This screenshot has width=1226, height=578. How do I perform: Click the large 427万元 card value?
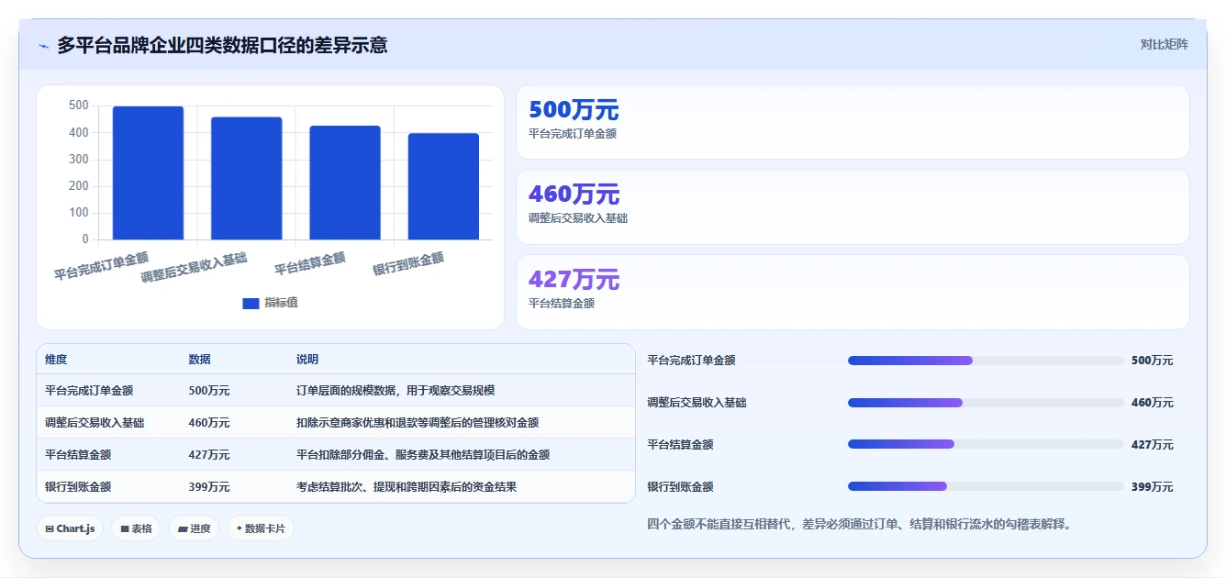tap(574, 279)
